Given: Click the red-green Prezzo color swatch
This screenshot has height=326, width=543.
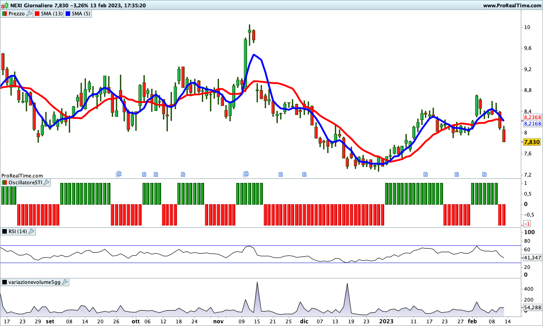Looking at the screenshot, I should point(5,14).
